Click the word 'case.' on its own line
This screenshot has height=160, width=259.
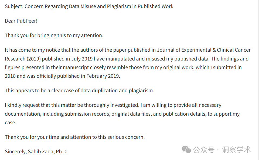11,123
